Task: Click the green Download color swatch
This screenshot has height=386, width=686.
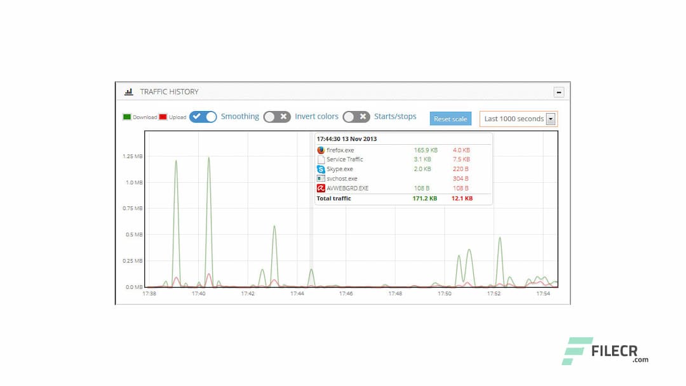Action: click(x=127, y=117)
